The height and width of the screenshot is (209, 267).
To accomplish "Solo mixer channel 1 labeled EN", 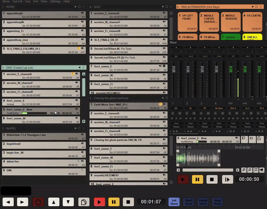I will (173, 113).
